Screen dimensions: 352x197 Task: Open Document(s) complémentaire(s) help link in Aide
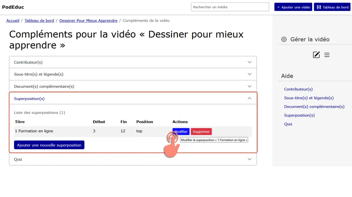[x=314, y=107]
